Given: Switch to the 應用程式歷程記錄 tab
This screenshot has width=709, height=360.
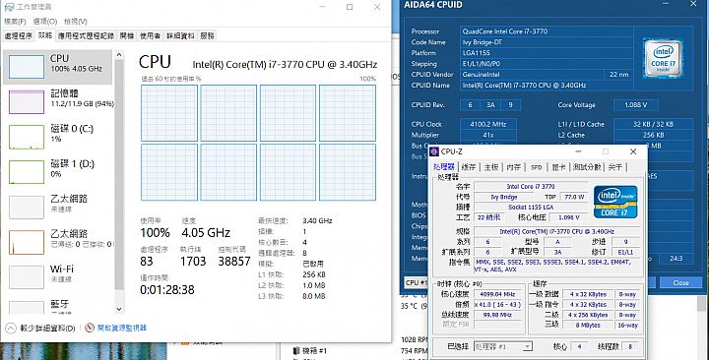Looking at the screenshot, I should point(86,35).
